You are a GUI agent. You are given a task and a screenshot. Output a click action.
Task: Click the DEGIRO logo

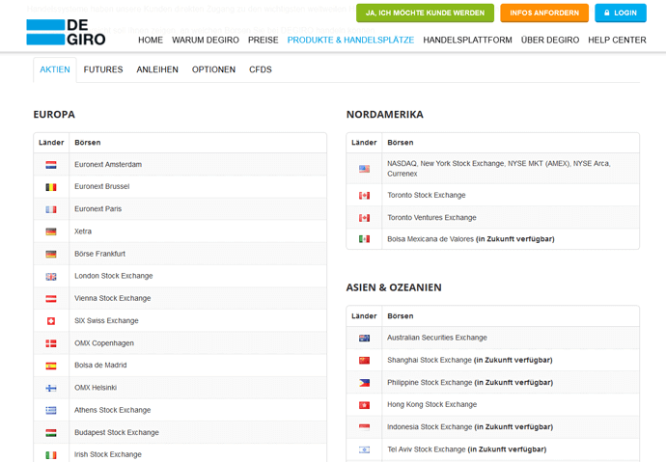pyautogui.click(x=66, y=32)
